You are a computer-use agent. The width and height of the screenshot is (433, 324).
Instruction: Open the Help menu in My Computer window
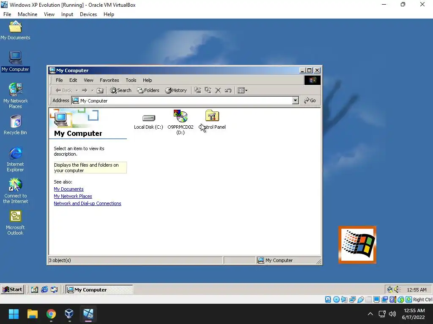(147, 80)
